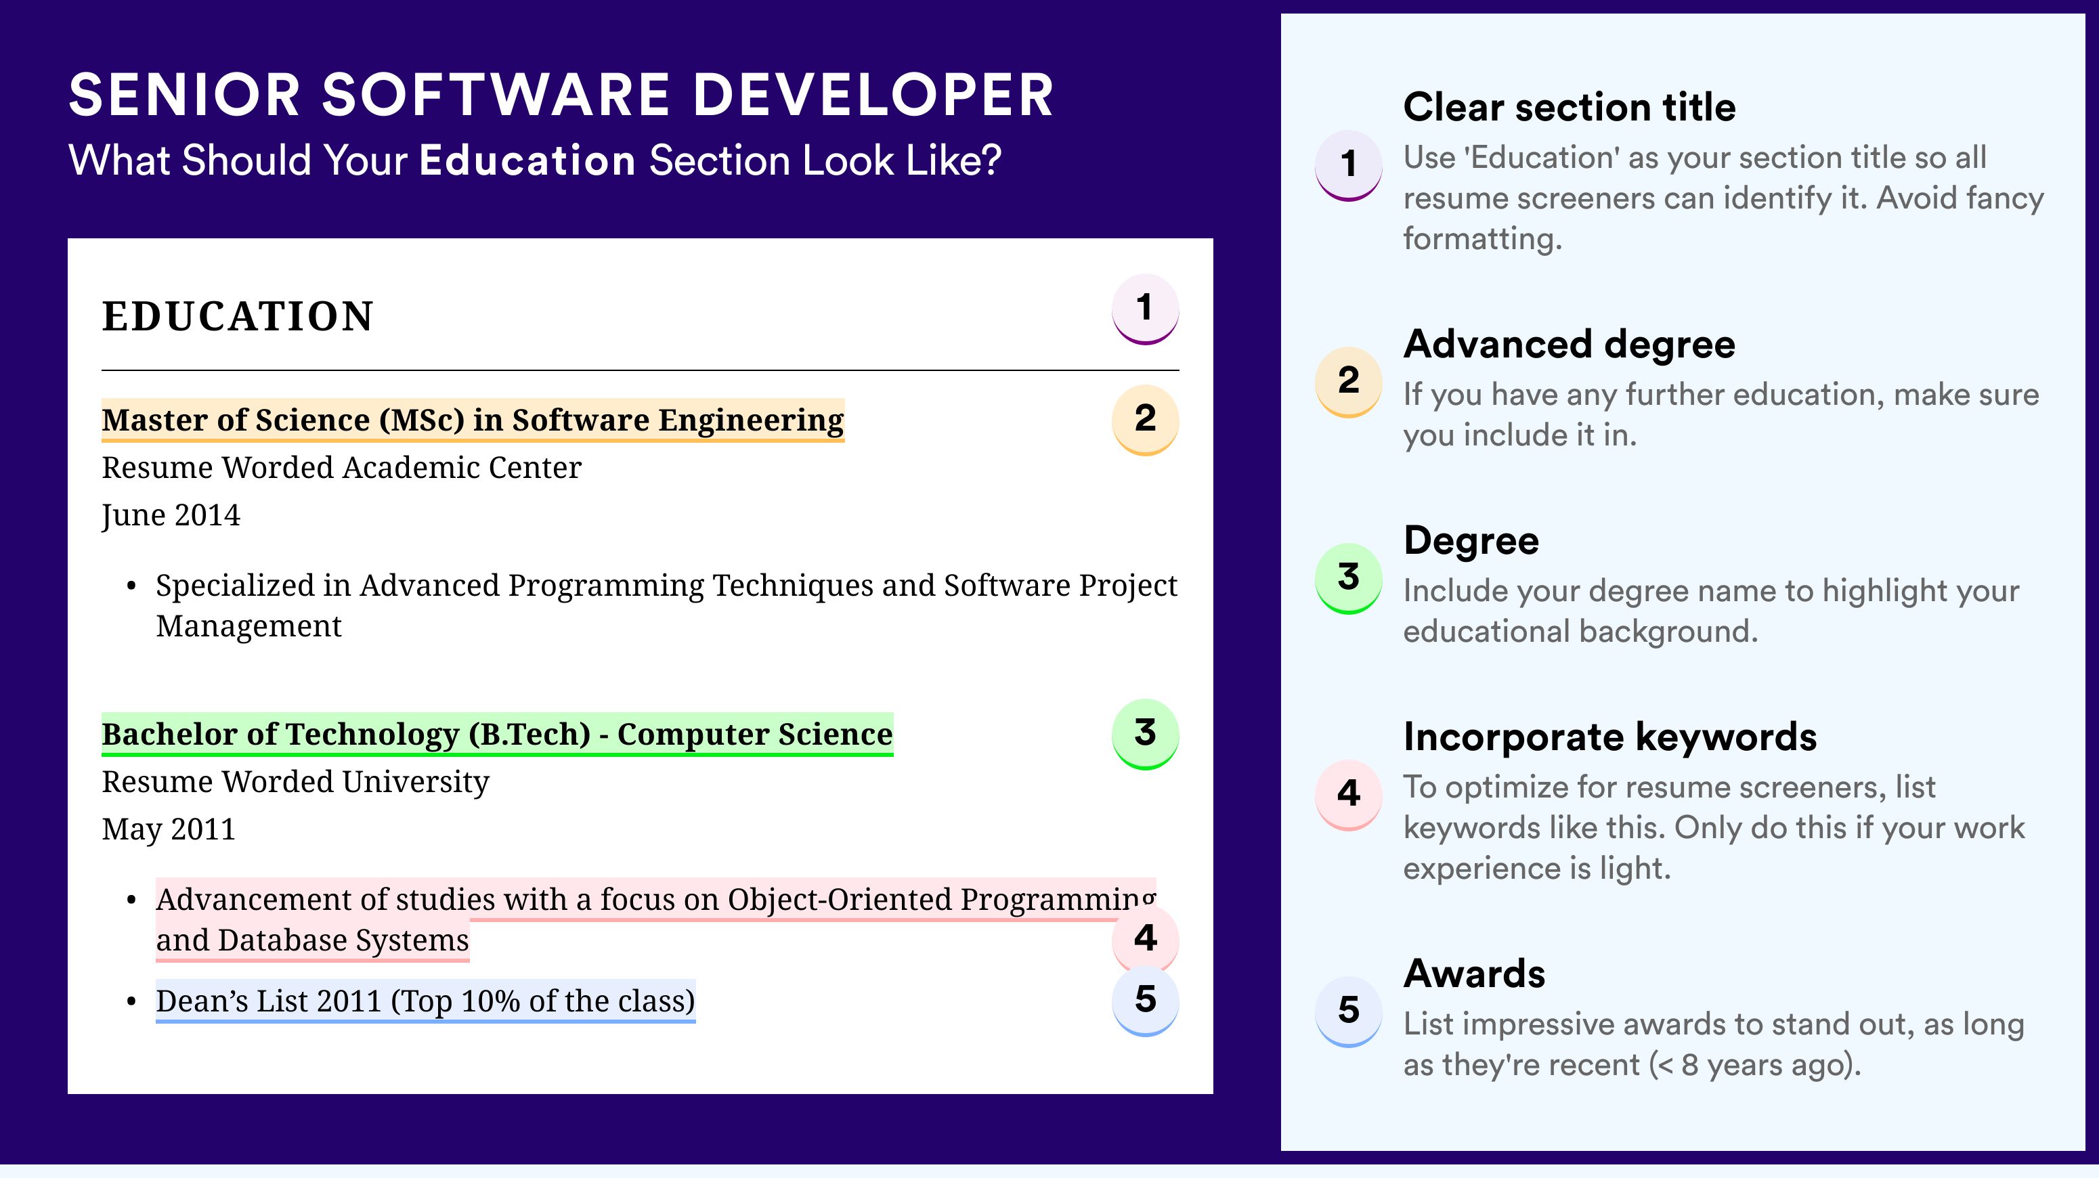Viewport: 2099px width, 1178px height.
Task: Select the "EDUCATION" resume heading
Action: click(237, 316)
